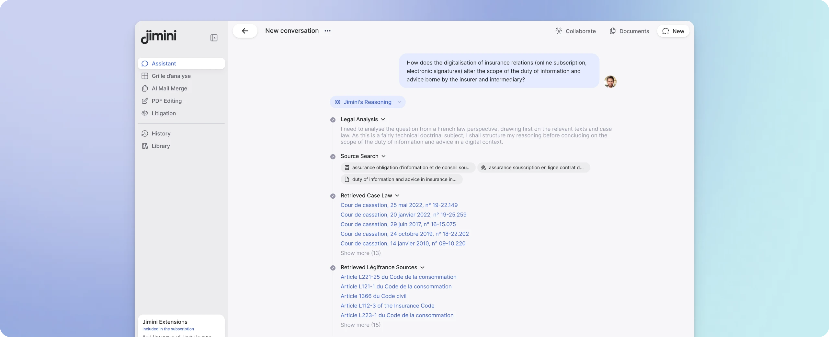Image resolution: width=829 pixels, height=337 pixels.
Task: Collapse Jimini's Reasoning chevron
Action: click(399, 102)
